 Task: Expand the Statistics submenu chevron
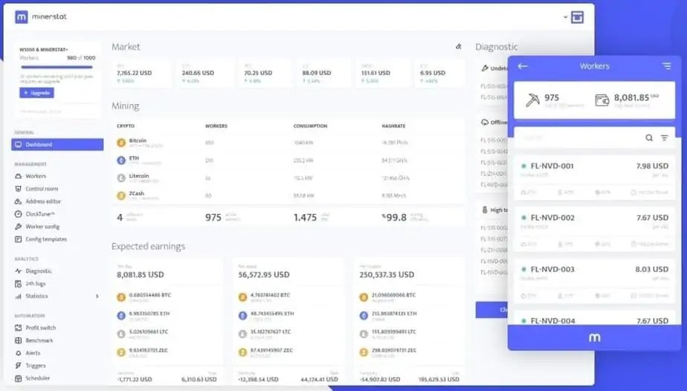(x=97, y=297)
